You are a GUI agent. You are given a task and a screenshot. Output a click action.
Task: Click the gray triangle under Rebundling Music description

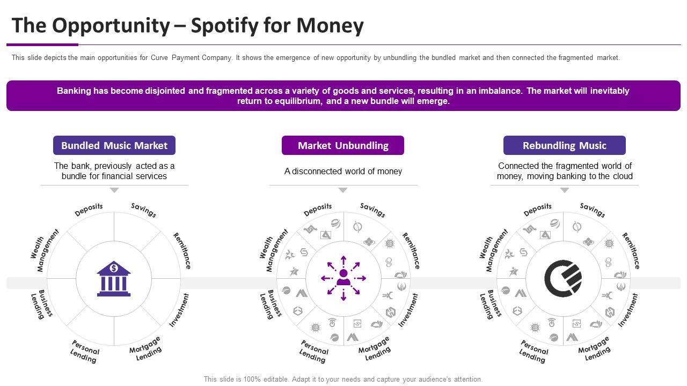[565, 190]
